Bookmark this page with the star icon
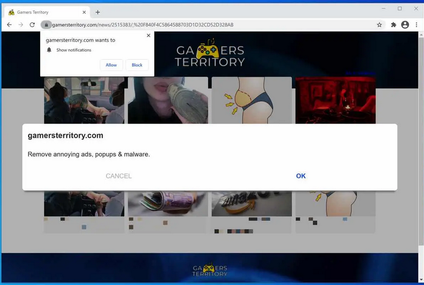This screenshot has width=424, height=285. pyautogui.click(x=379, y=25)
